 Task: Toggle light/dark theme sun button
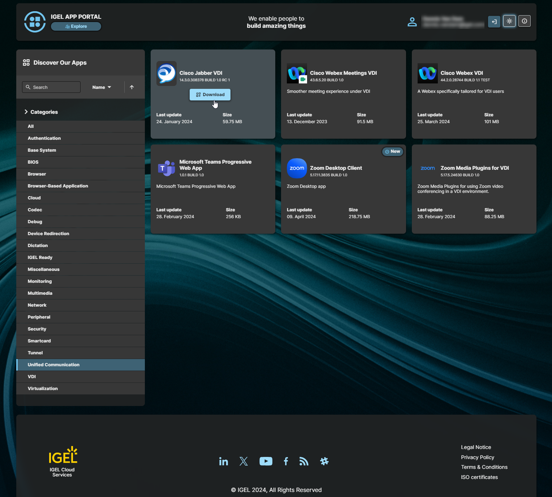[509, 21]
